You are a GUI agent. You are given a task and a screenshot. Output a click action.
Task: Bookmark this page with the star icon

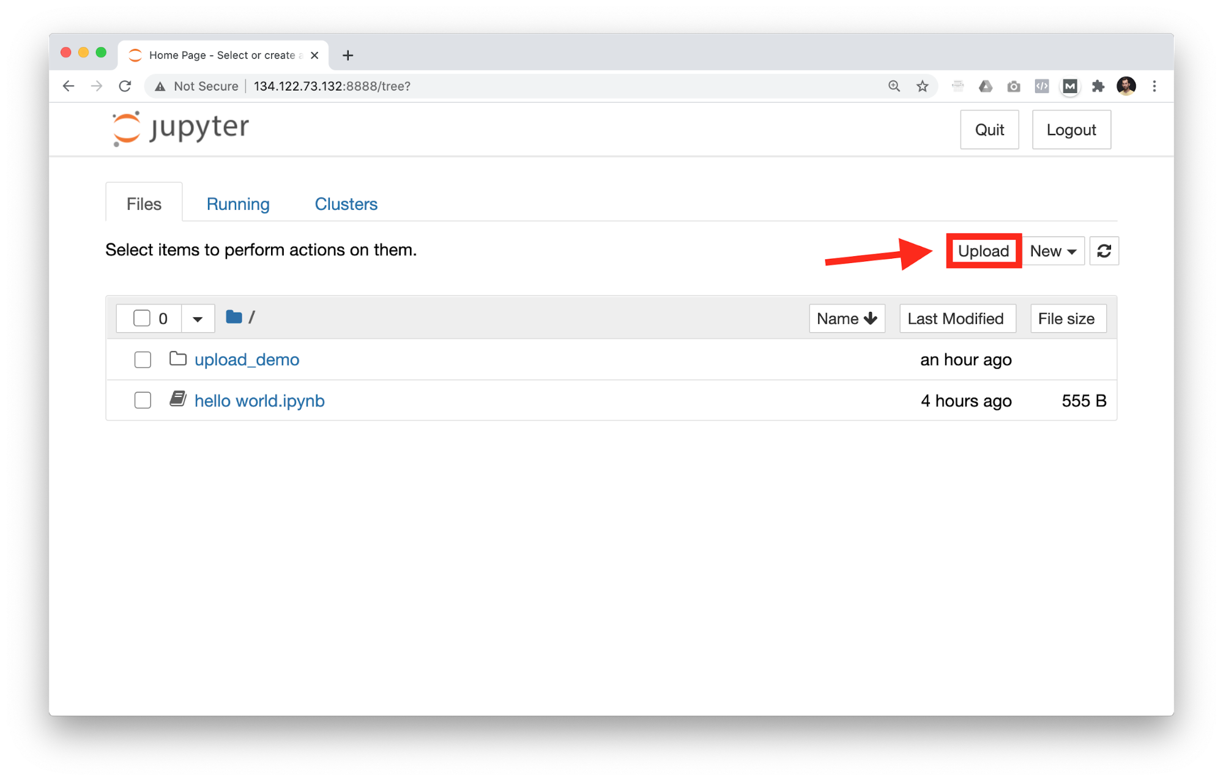pos(922,86)
